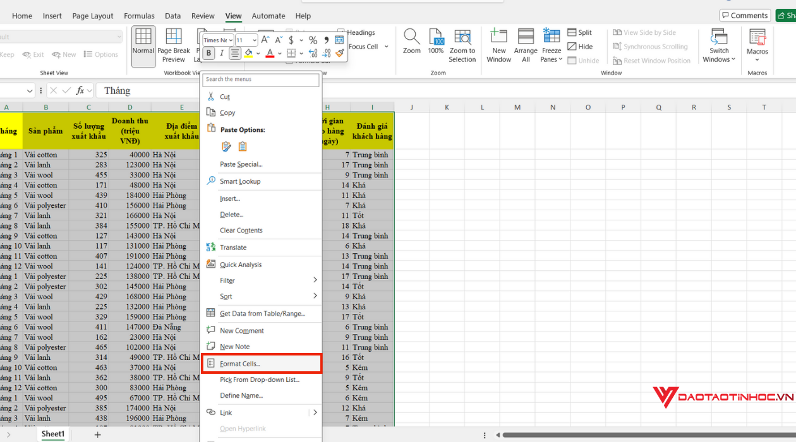Toggle the Headings checkbox
796x442 pixels.
[341, 32]
